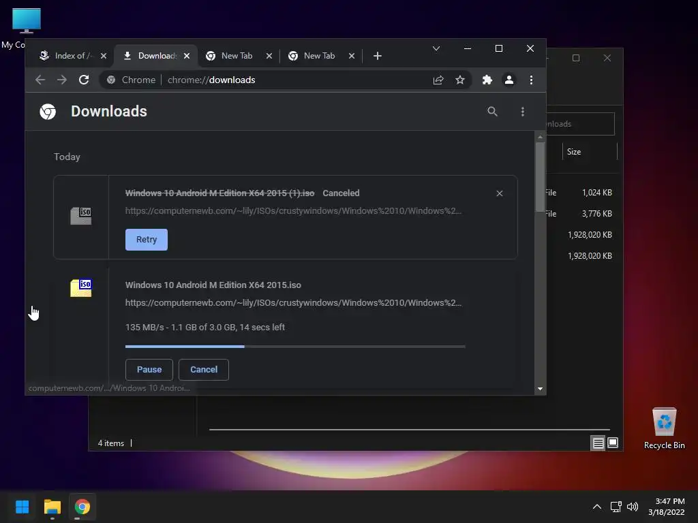Viewport: 698px width, 523px height.
Task: Go back using the browser back arrow
Action: pyautogui.click(x=40, y=80)
